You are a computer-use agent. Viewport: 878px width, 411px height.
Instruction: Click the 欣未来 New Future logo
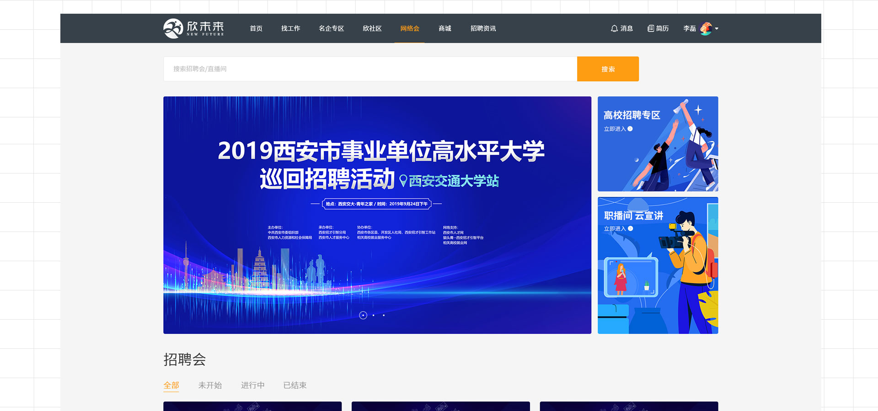pyautogui.click(x=193, y=28)
